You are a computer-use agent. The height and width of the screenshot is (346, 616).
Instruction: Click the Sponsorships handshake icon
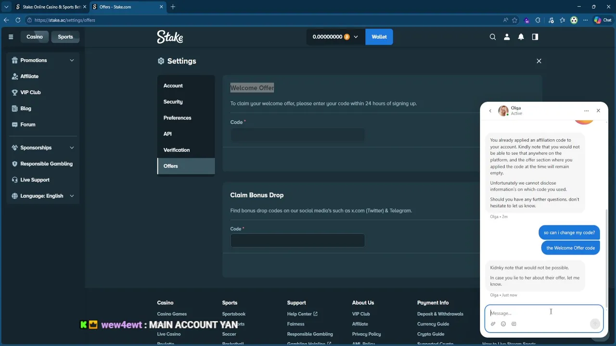(15, 148)
